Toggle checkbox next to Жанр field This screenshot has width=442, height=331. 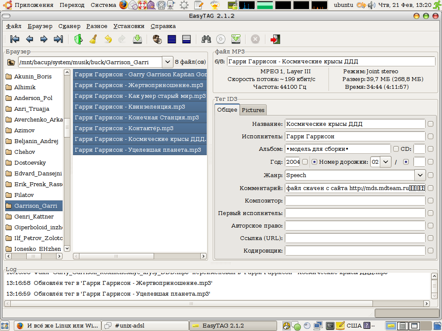[x=430, y=175]
